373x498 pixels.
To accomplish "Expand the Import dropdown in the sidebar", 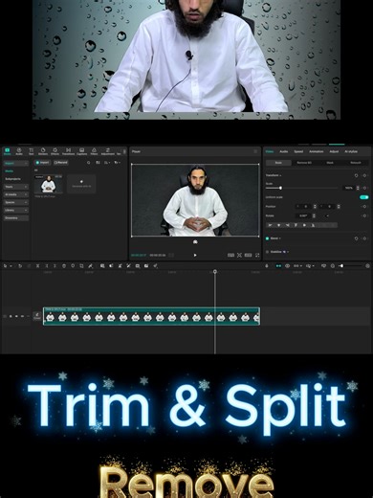I will [16, 163].
